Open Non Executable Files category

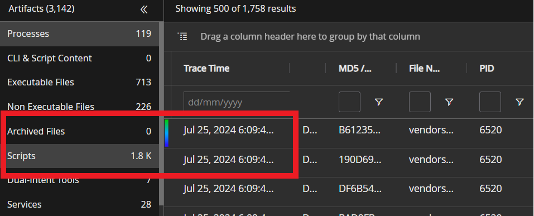point(79,107)
